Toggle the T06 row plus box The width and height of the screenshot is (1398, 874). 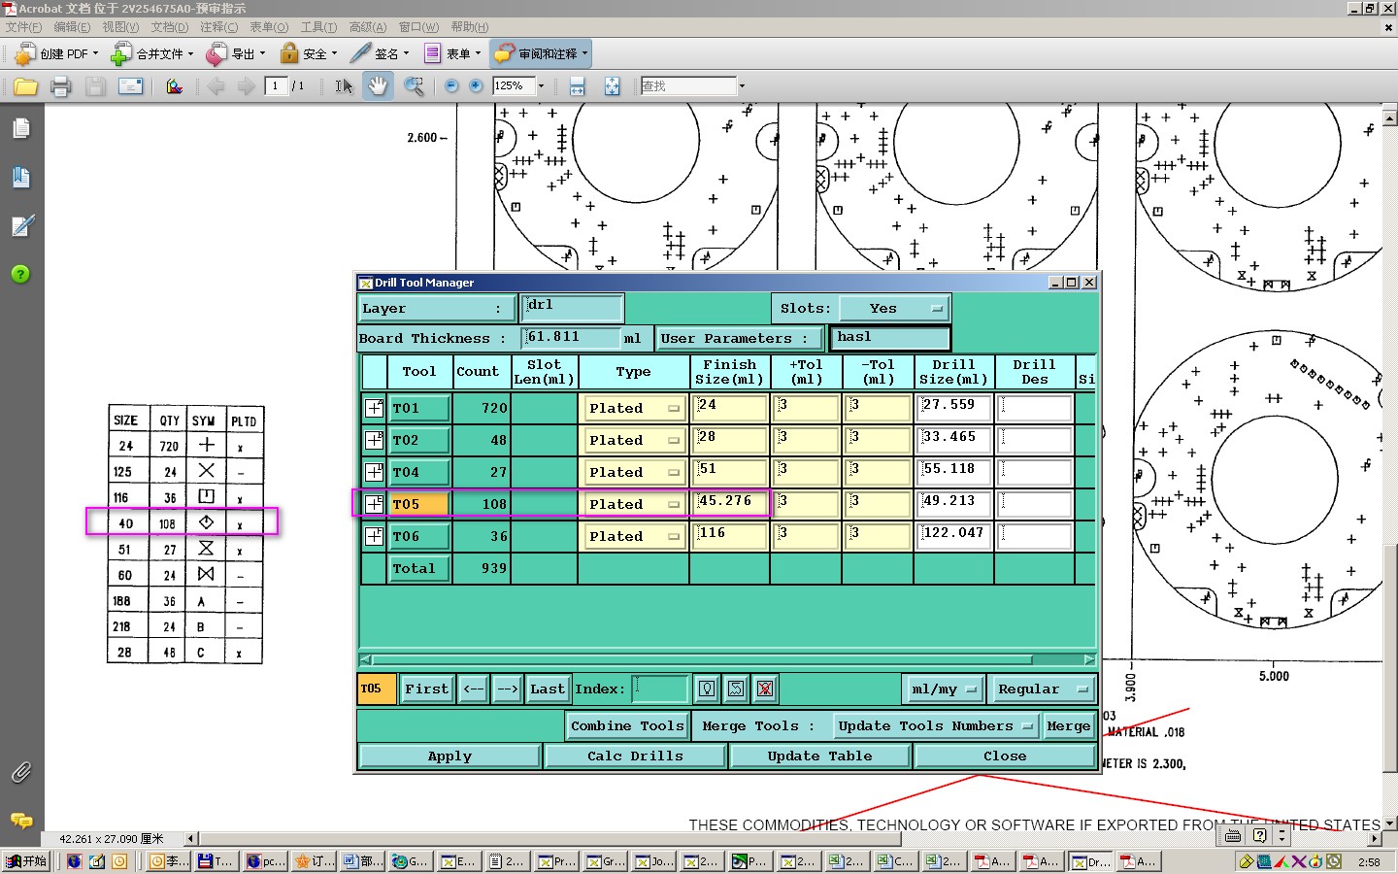click(x=374, y=536)
